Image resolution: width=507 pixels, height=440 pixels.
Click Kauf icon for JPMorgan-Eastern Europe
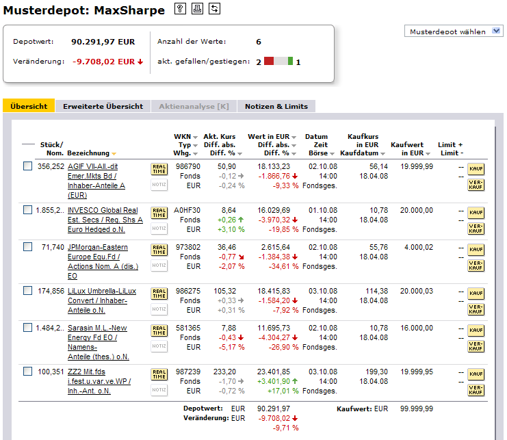[x=476, y=249]
